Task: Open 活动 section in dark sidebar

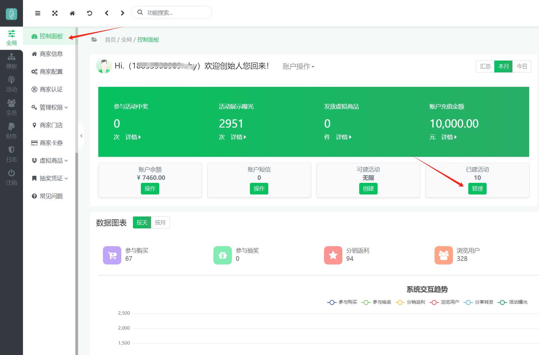Action: coord(11,84)
